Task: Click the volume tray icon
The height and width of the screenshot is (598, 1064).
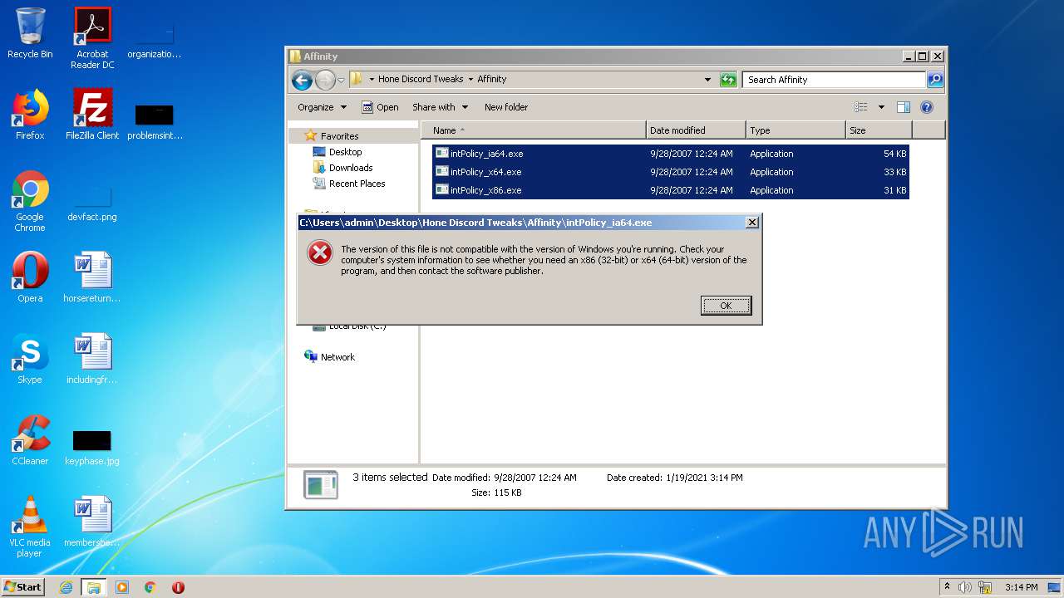Action: pos(965,587)
